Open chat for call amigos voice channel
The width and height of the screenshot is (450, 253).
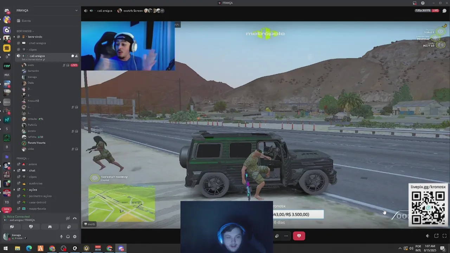(72, 56)
